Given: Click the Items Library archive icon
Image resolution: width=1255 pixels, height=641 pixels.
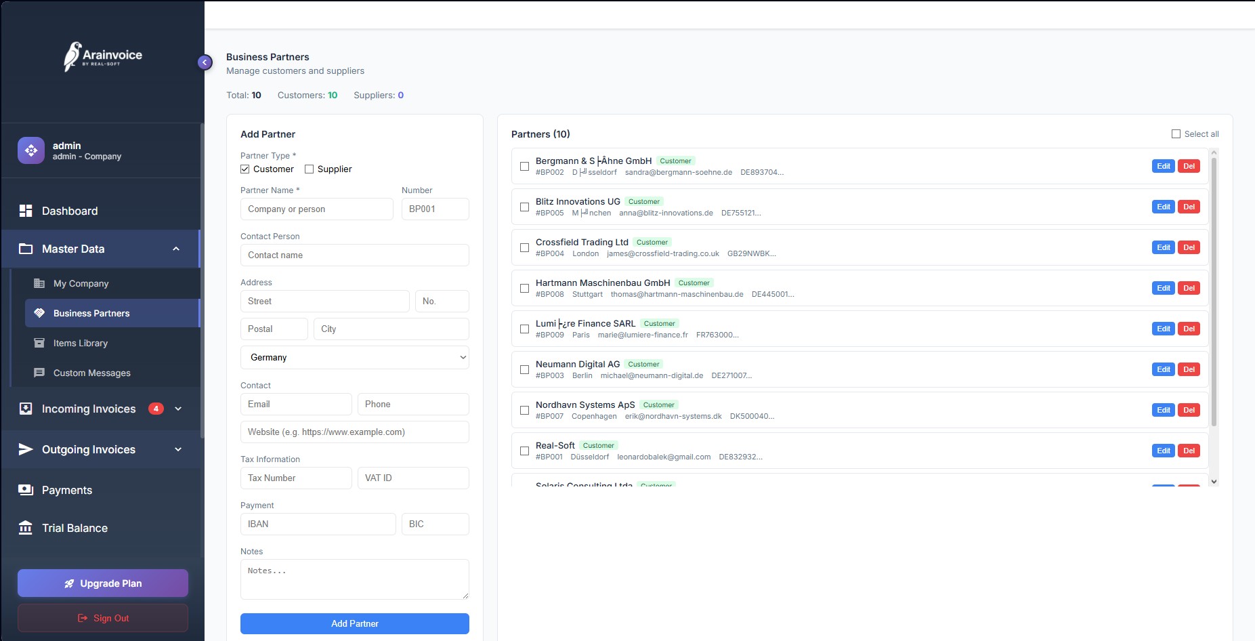Looking at the screenshot, I should click(x=39, y=343).
